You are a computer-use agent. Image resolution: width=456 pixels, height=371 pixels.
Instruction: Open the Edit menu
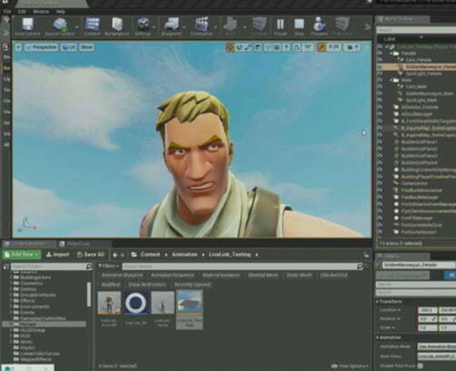(22, 12)
